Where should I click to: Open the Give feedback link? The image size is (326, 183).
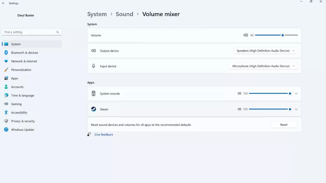[104, 134]
